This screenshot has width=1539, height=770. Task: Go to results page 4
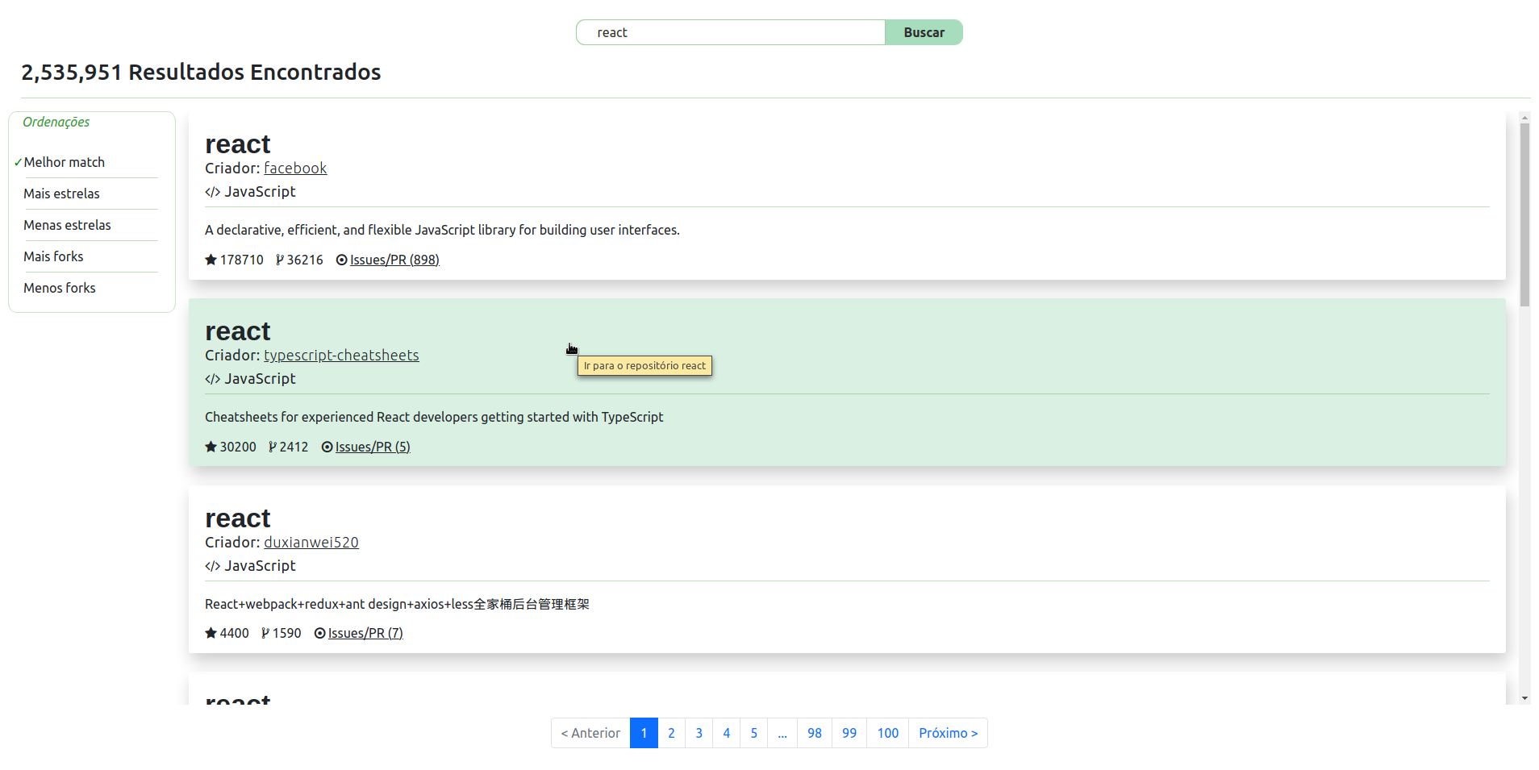pos(726,733)
